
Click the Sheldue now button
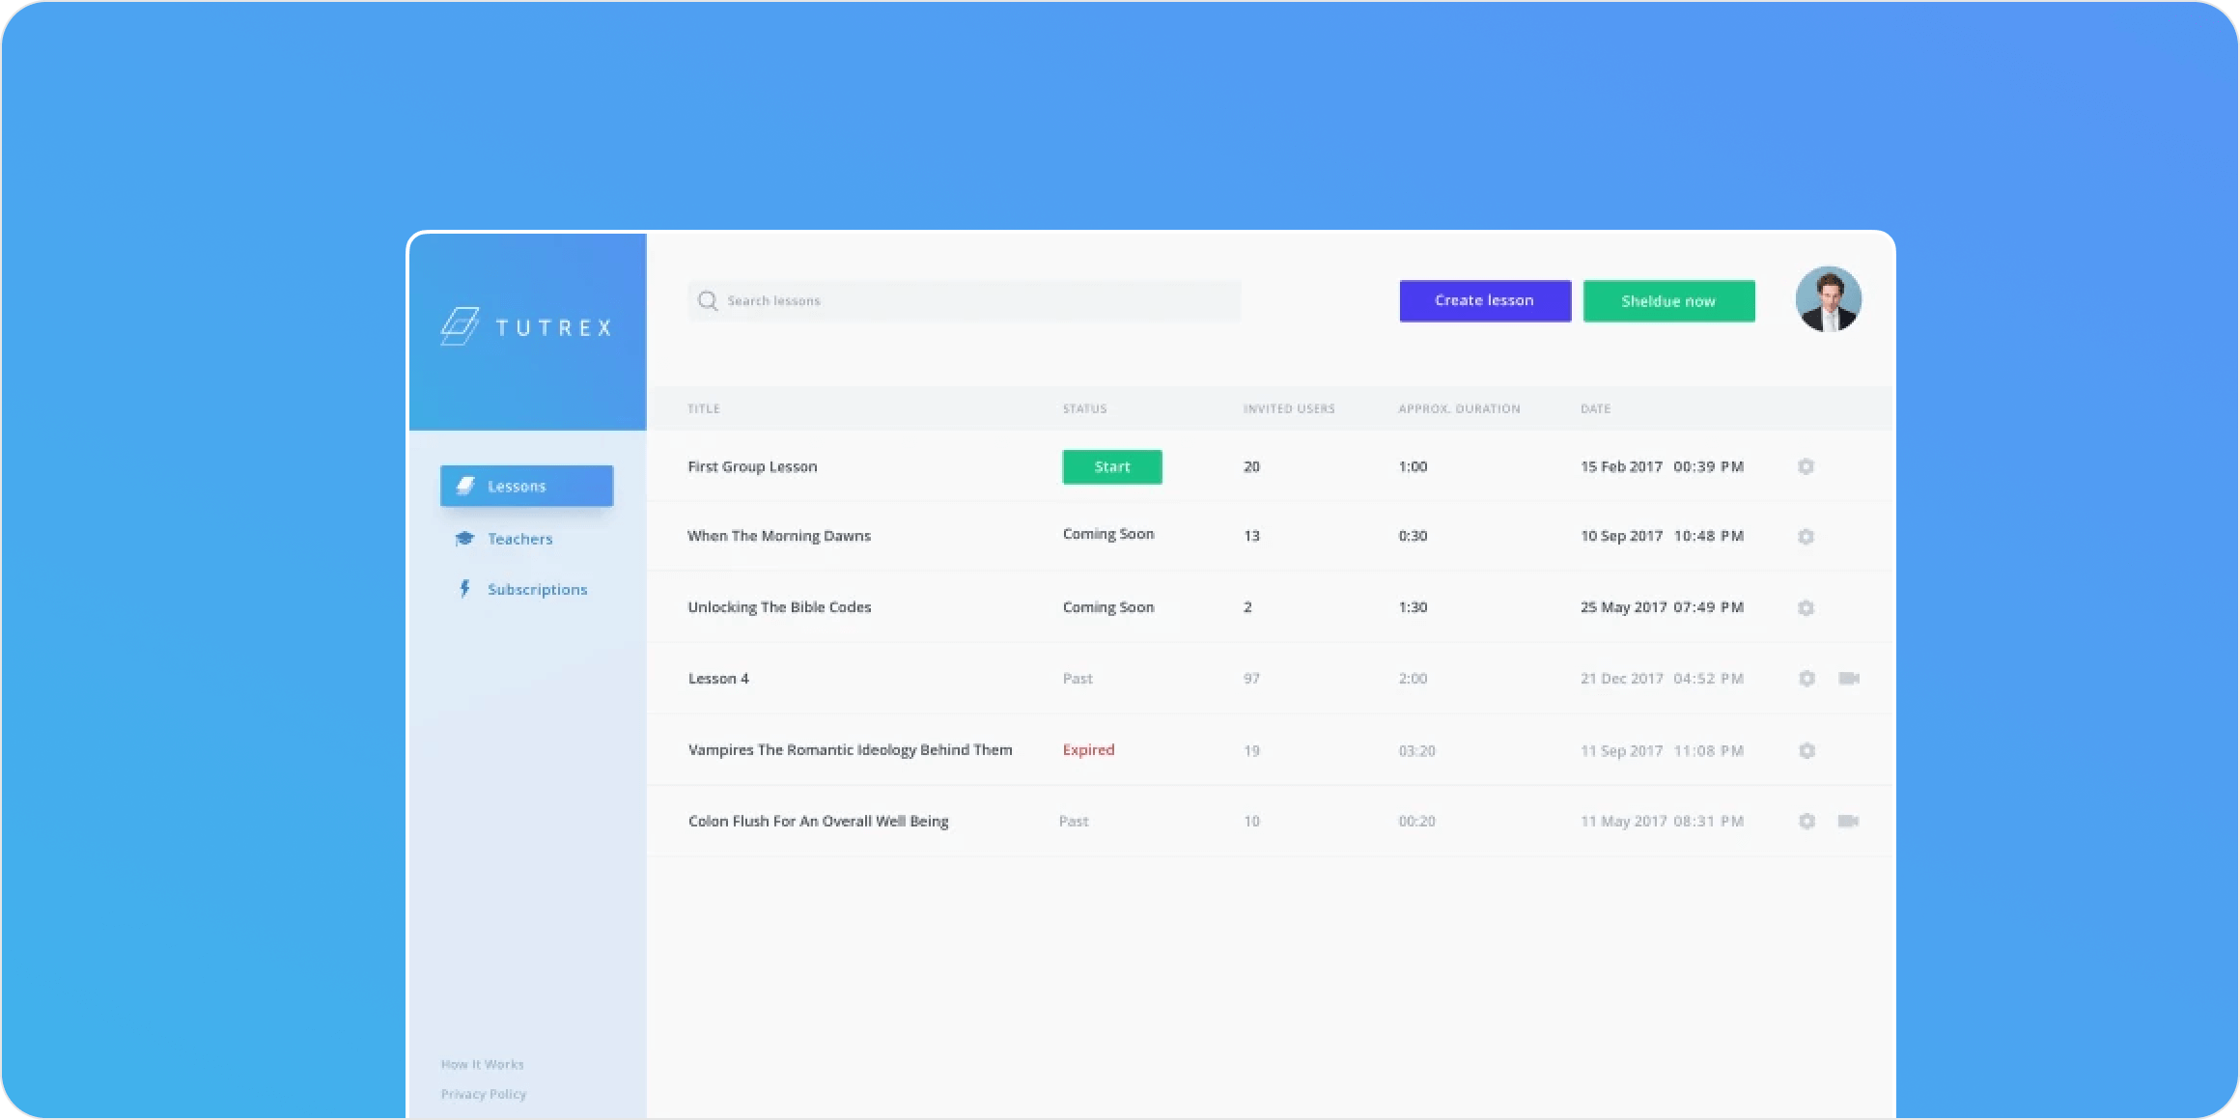click(1668, 300)
